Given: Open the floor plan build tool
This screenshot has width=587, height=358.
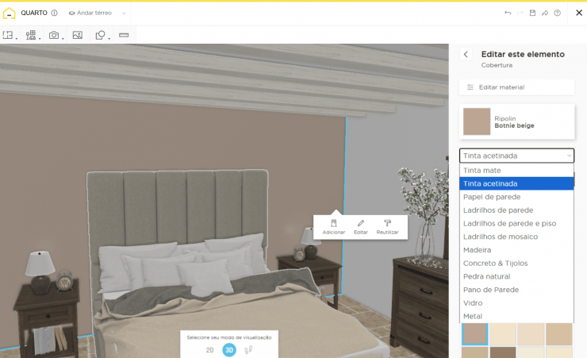Looking at the screenshot, I should [10, 35].
